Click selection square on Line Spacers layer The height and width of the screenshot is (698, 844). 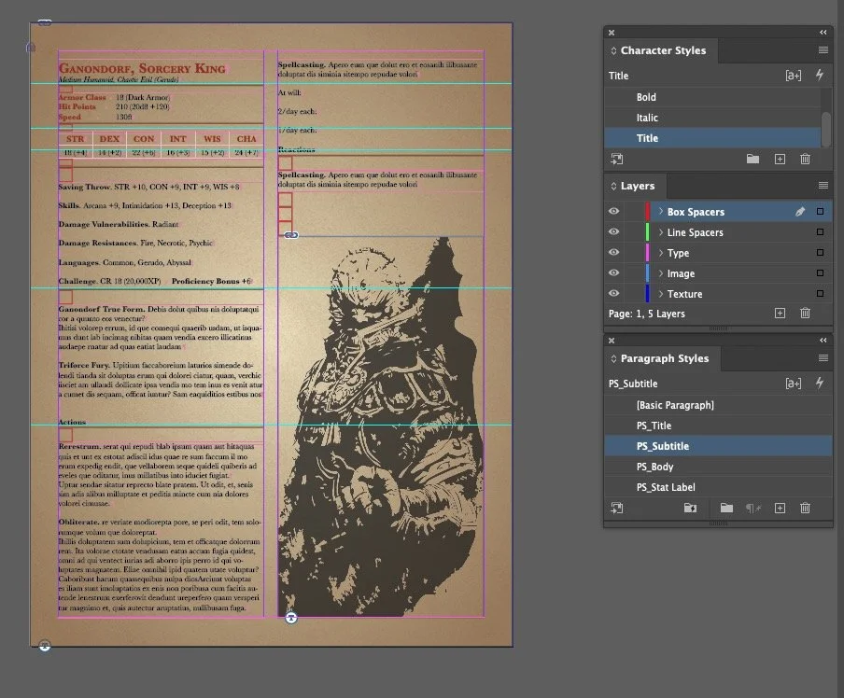point(820,232)
